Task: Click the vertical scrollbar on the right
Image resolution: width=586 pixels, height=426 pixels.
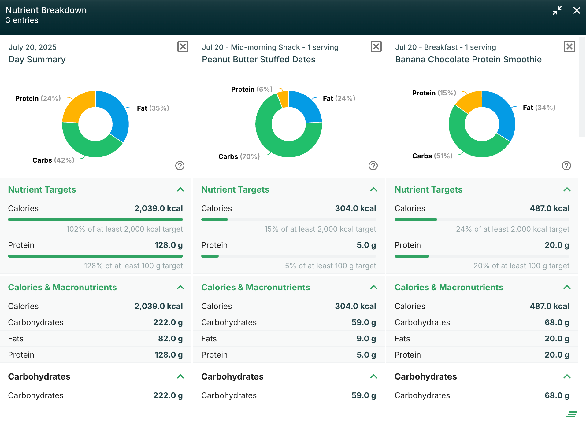Action: click(582, 86)
